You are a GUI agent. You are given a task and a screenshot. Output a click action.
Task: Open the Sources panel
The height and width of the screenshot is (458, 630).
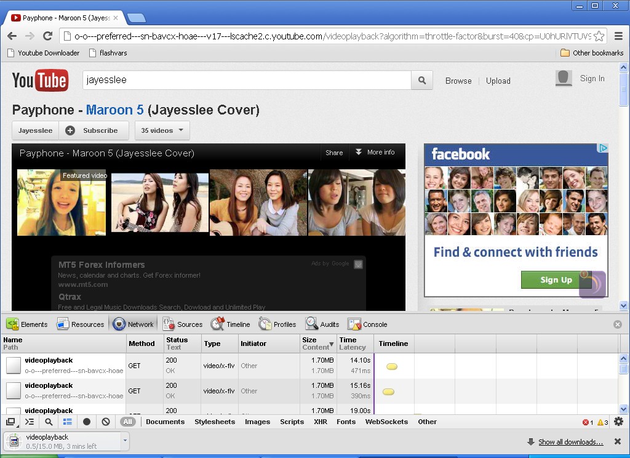tap(183, 324)
